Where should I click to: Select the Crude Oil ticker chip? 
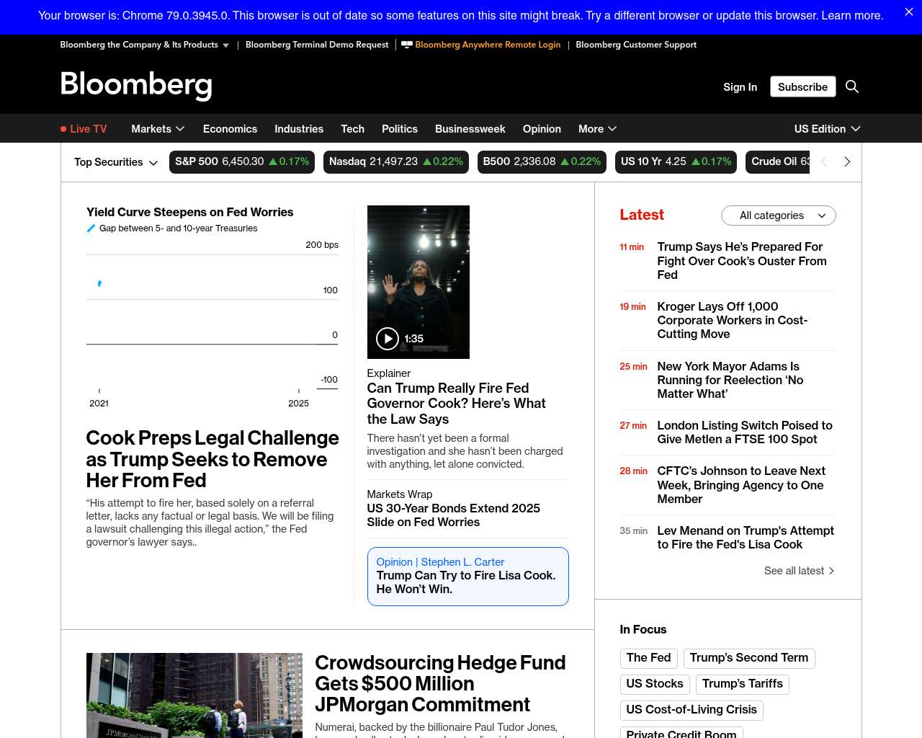[778, 162]
